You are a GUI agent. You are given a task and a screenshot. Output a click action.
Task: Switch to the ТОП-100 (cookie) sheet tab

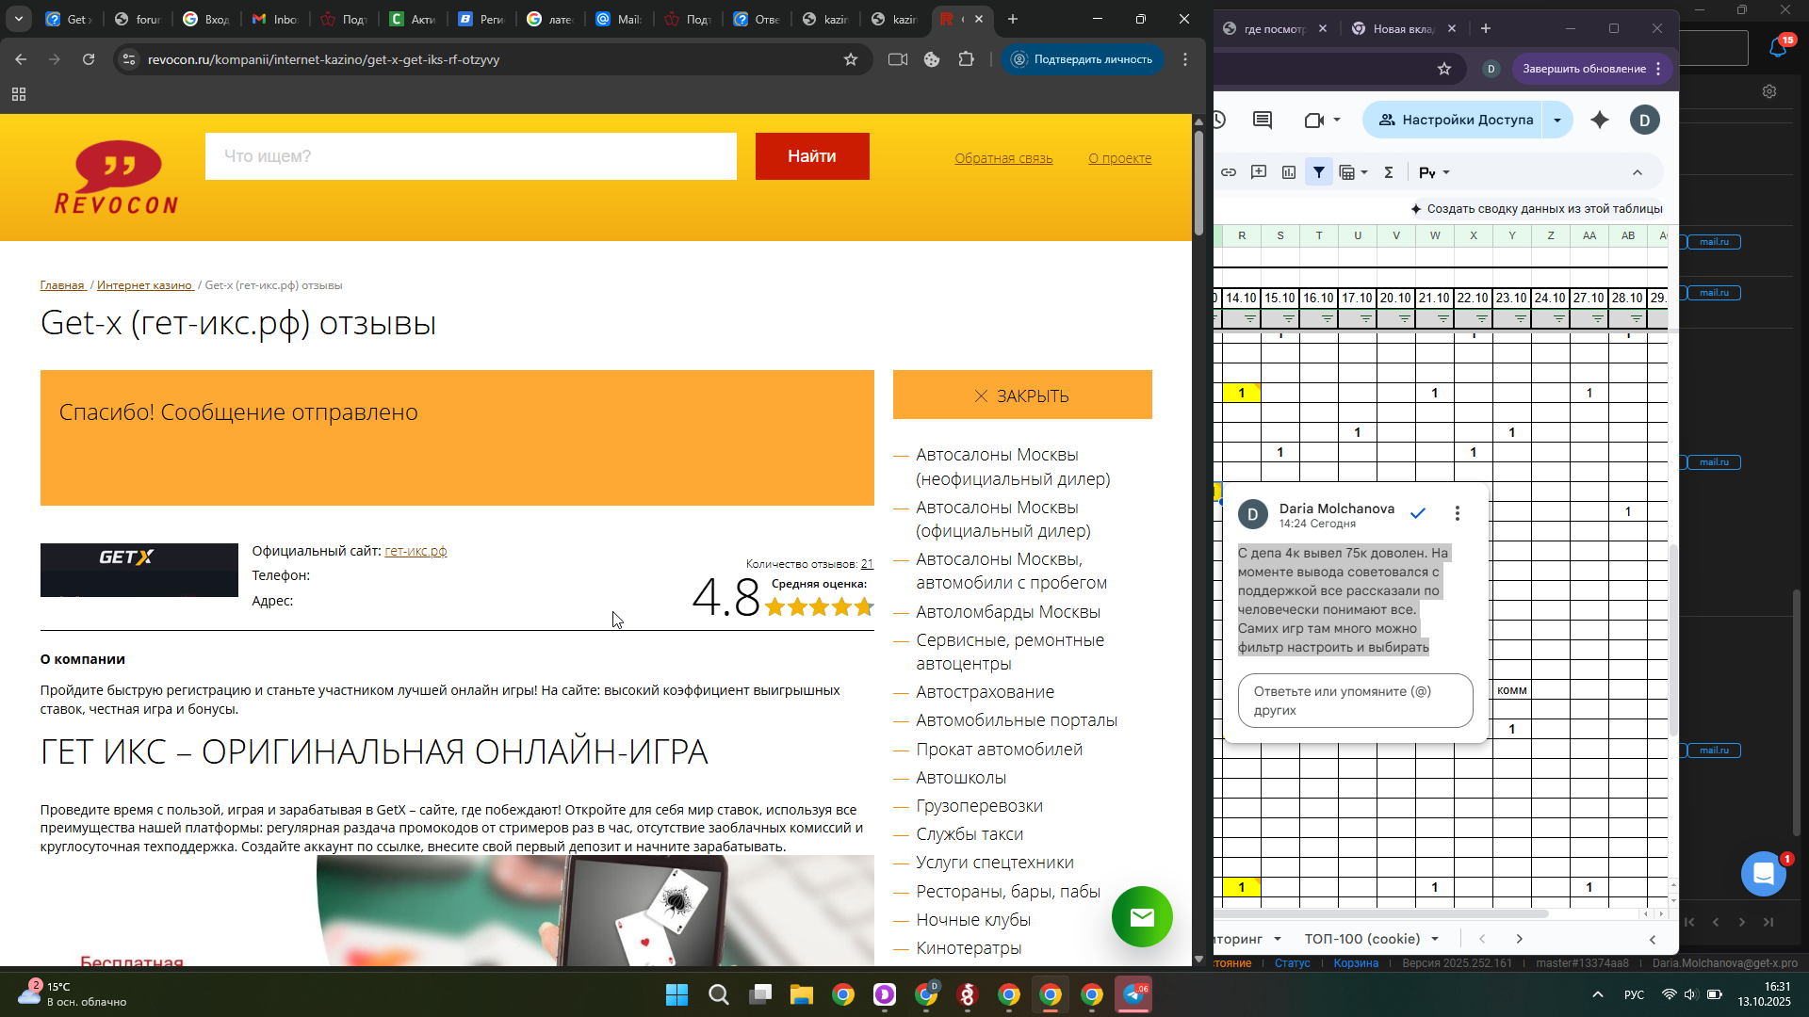[x=1361, y=939]
